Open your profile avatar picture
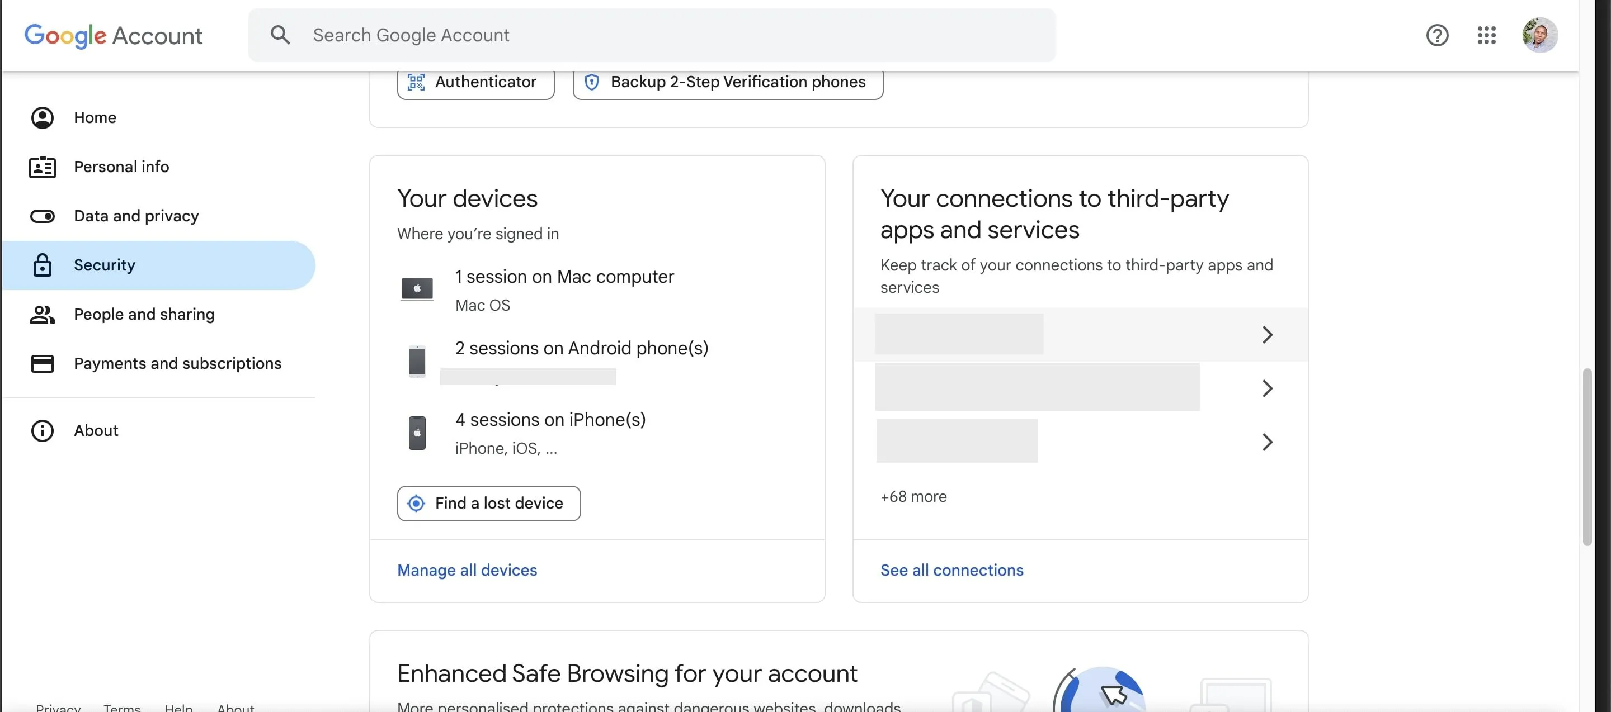 click(x=1539, y=35)
